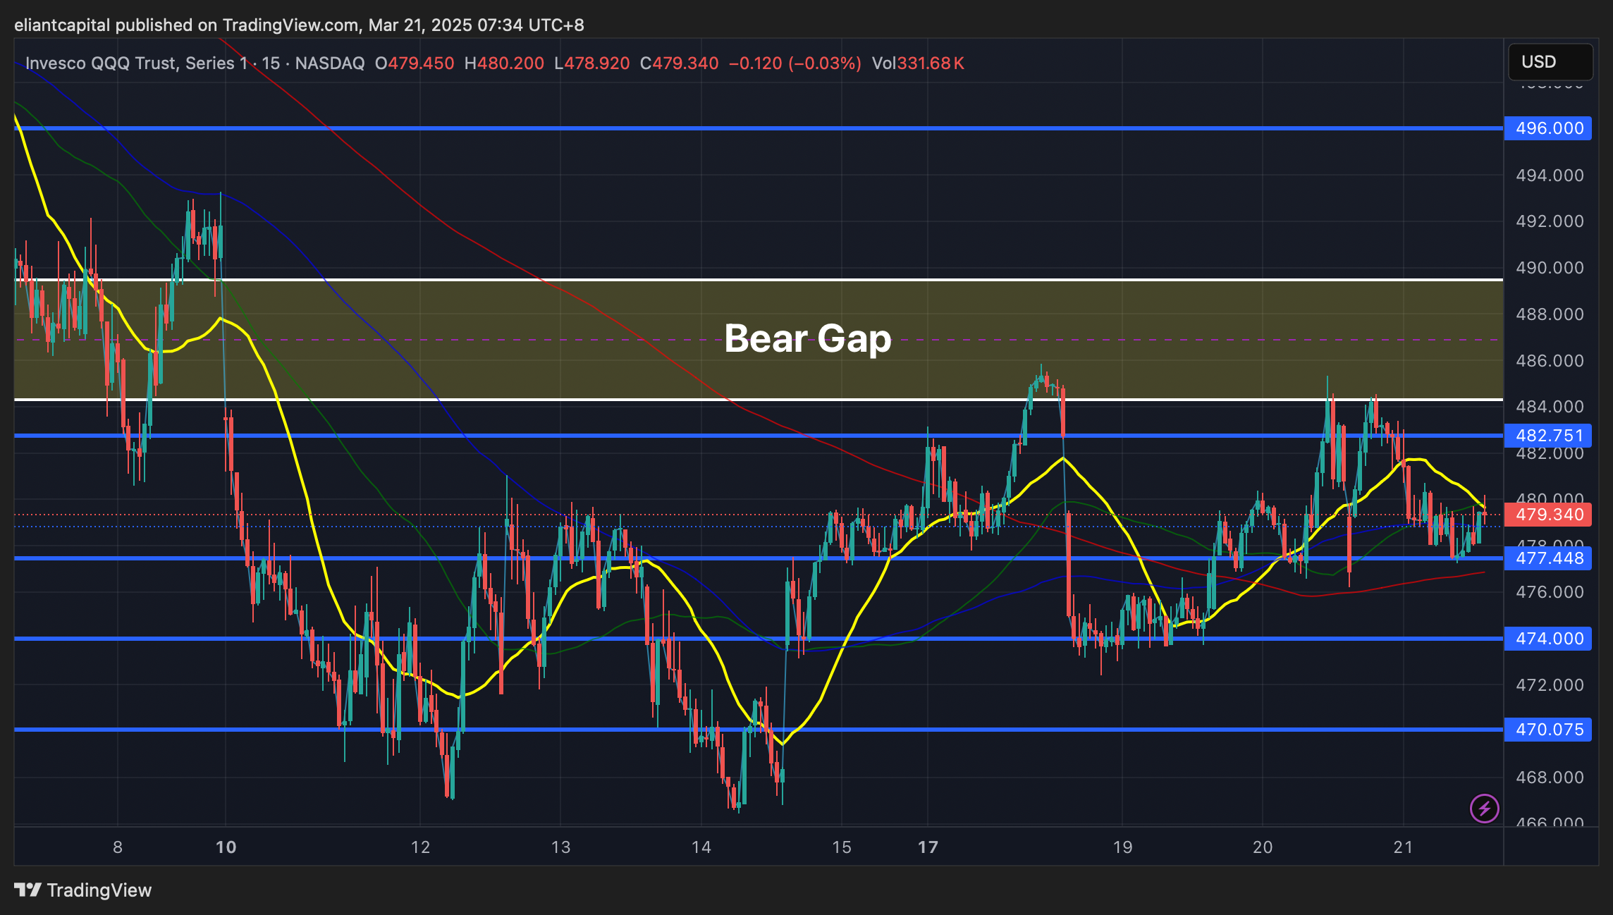Image resolution: width=1613 pixels, height=915 pixels.
Task: Select the 477.448 price level label
Action: pyautogui.click(x=1548, y=558)
